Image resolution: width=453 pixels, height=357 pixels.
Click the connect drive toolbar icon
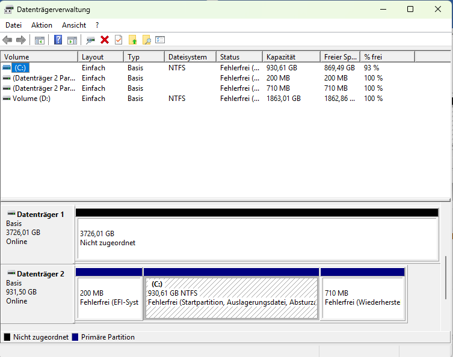point(90,40)
